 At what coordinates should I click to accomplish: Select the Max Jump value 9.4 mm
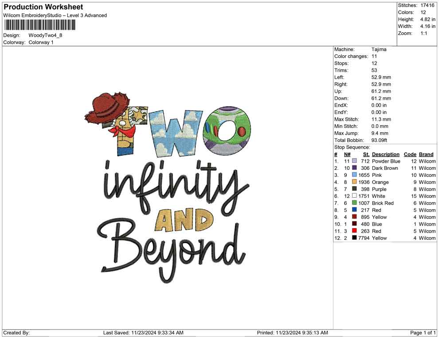pyautogui.click(x=380, y=133)
